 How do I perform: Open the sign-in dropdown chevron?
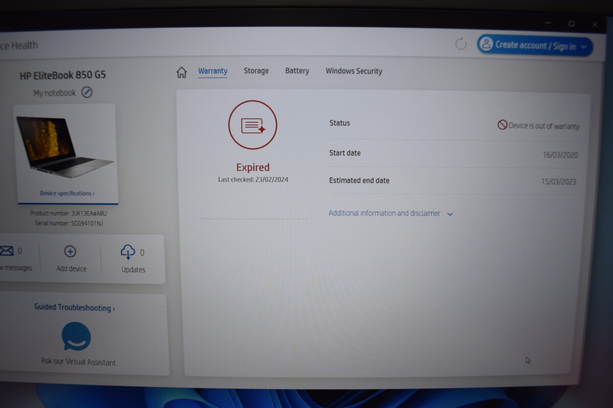[x=584, y=47]
